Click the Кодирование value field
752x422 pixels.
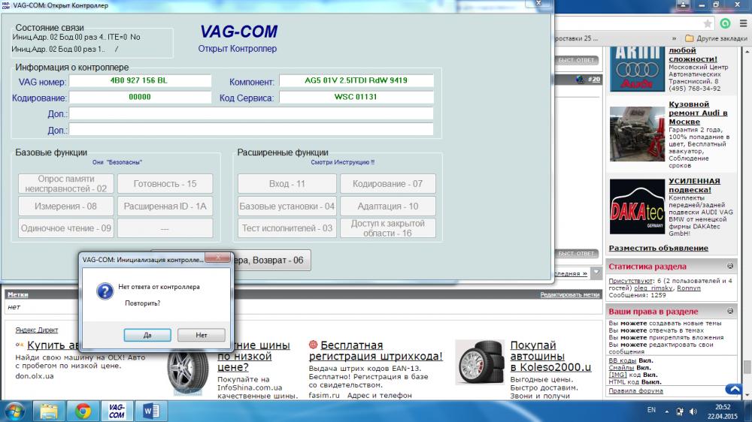click(140, 98)
